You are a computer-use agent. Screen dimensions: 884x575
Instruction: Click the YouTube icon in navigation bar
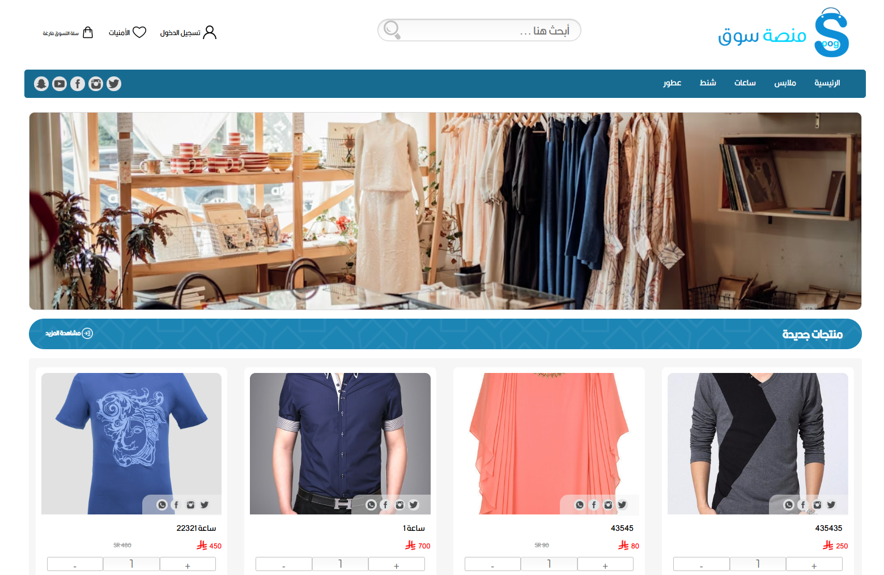[x=59, y=84]
